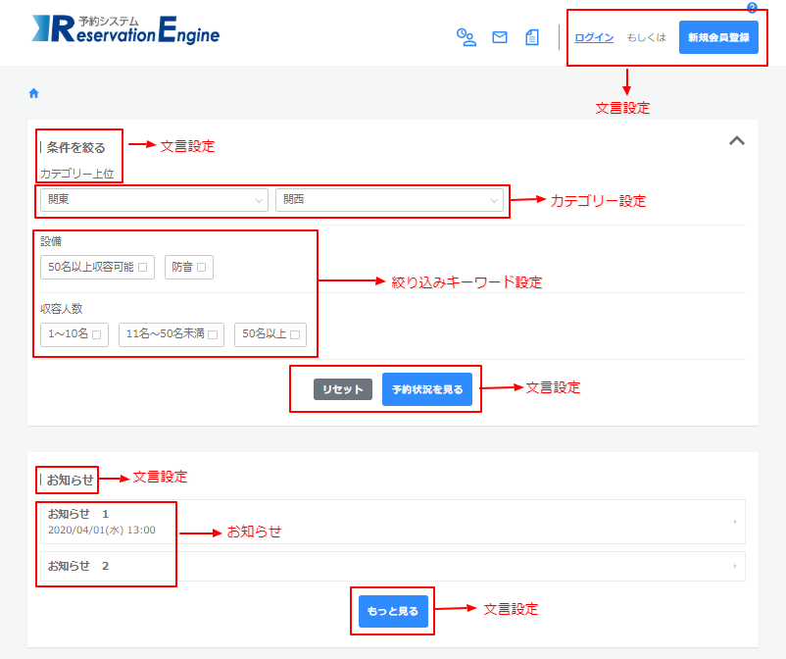The height and width of the screenshot is (659, 786).
Task: Click the reservation history clock-person icon
Action: (467, 37)
